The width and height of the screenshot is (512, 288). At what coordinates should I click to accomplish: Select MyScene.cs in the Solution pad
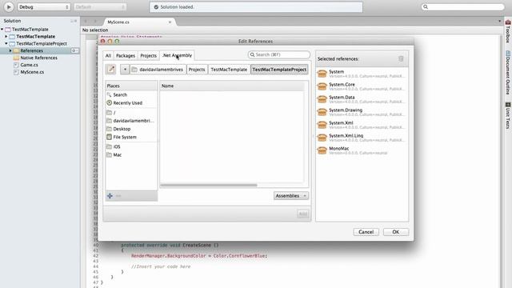tap(32, 72)
